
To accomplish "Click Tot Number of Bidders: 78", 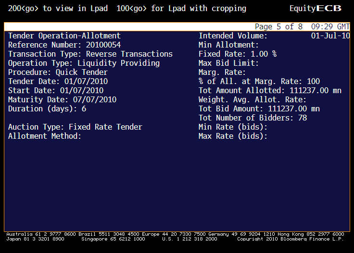I will click(253, 118).
